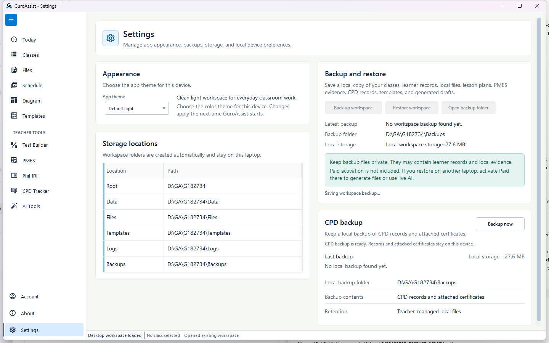549x343 pixels.
Task: Click "Local workspace storage: 27.6 MB" value
Action: 425,144
